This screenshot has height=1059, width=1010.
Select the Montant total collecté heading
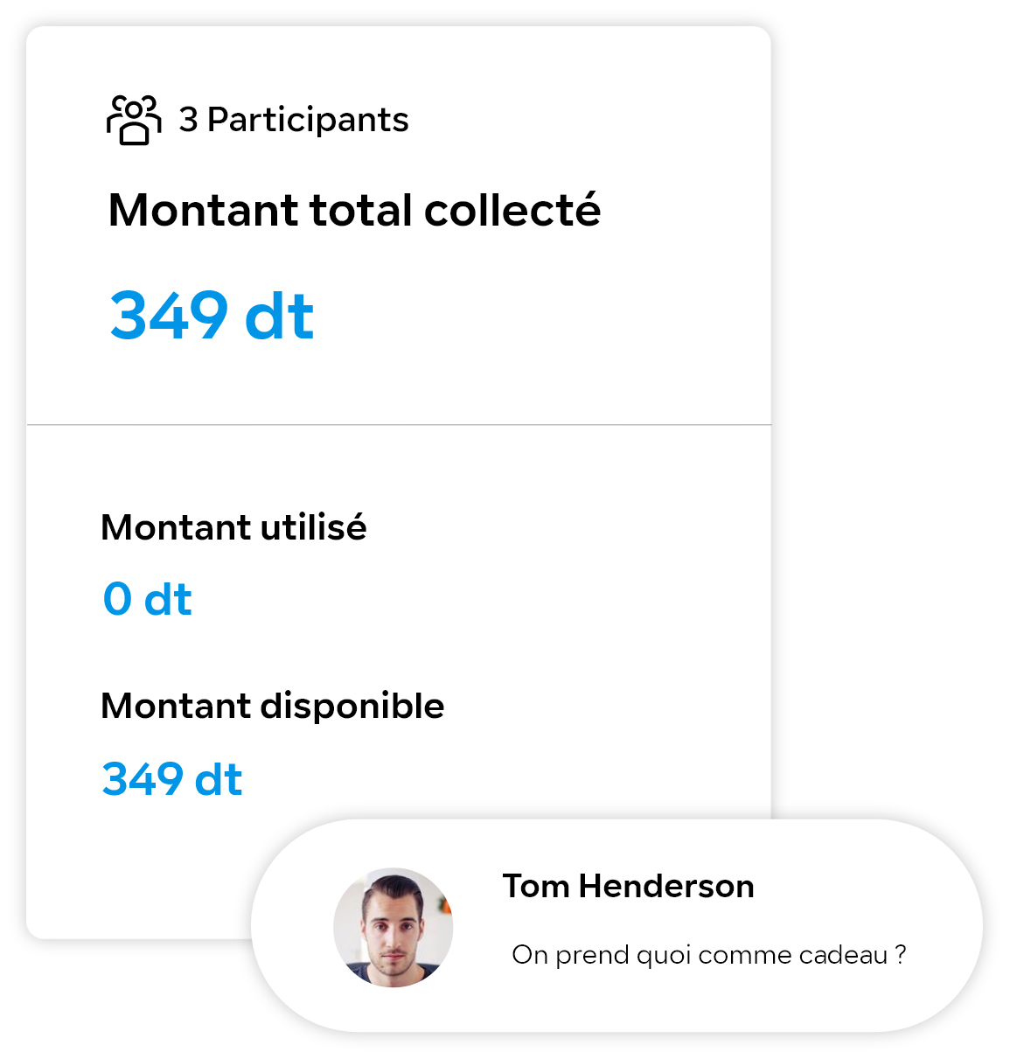click(354, 210)
